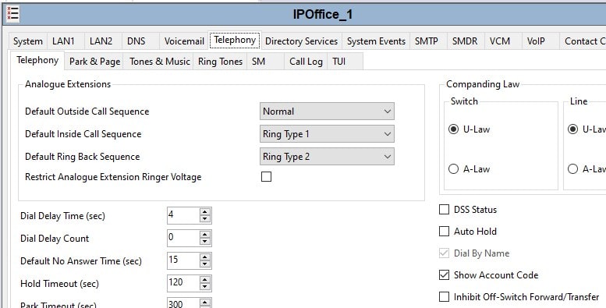Open the Park & Page sub-tab
This screenshot has width=606, height=308.
[94, 62]
